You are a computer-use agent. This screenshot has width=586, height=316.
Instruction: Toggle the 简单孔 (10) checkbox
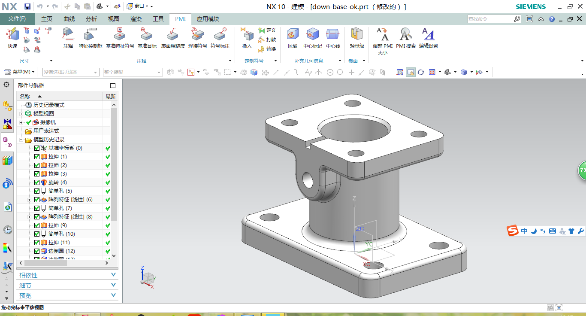37,234
